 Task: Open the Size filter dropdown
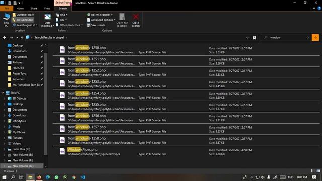[61, 20]
